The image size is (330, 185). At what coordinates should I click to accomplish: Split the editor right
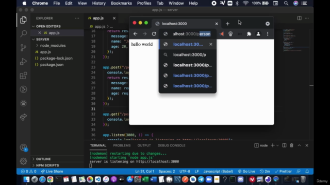coord(299,18)
